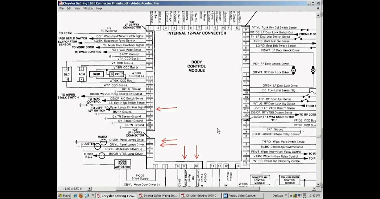Click 'LG/BK Evaporator Temp Sensor' text
The width and height of the screenshot is (380, 199).
[115, 41]
